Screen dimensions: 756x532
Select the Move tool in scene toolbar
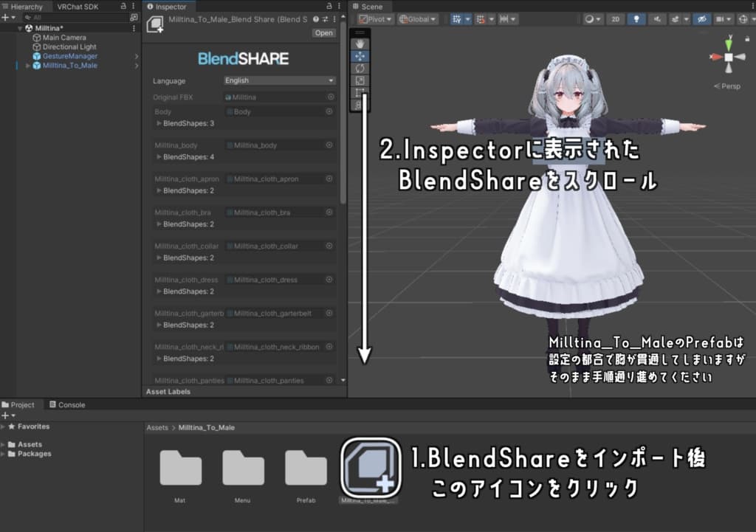coord(360,56)
